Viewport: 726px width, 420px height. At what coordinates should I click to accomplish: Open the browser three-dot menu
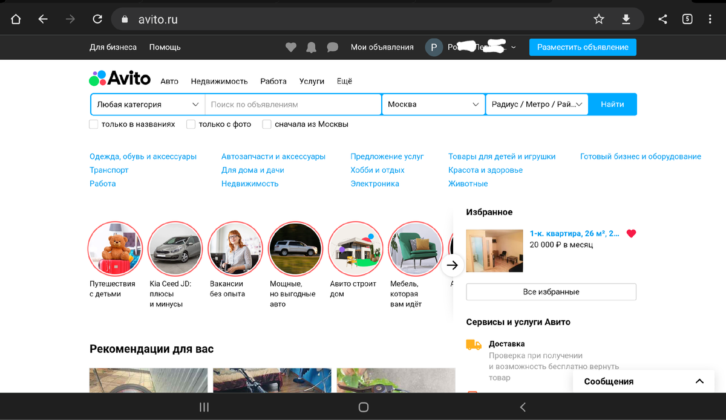pyautogui.click(x=711, y=19)
